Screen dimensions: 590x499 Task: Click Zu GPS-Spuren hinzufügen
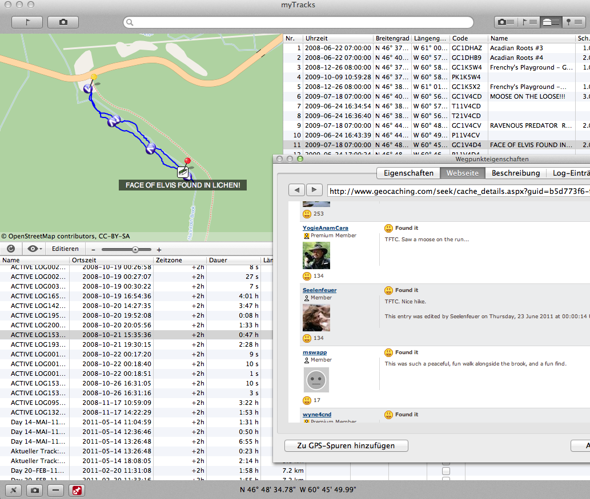tap(346, 445)
